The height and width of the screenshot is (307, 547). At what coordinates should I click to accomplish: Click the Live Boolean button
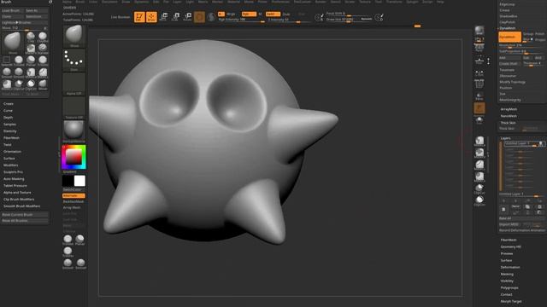121,17
